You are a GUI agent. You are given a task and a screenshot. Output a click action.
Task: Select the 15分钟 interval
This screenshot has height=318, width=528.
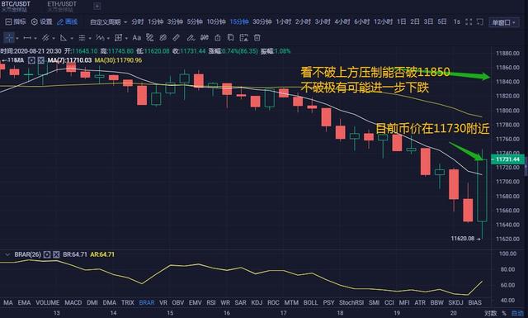tap(239, 22)
